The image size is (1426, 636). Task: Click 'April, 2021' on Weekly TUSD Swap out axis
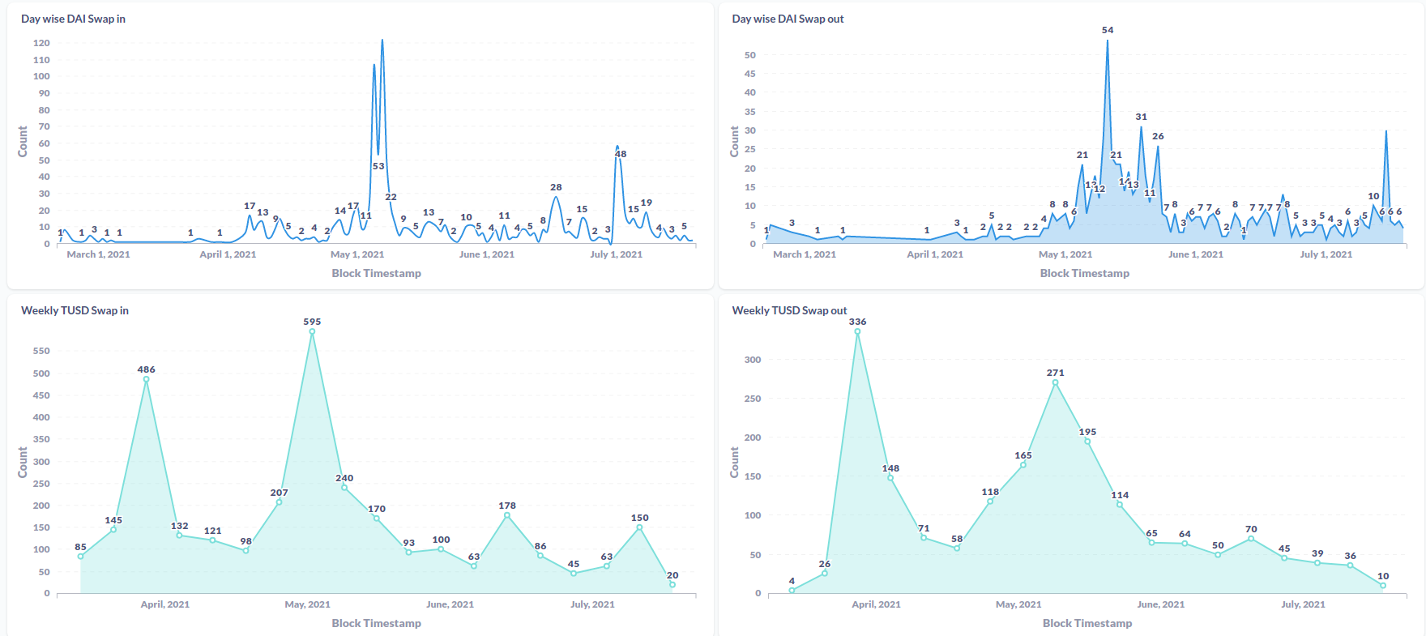(x=876, y=604)
